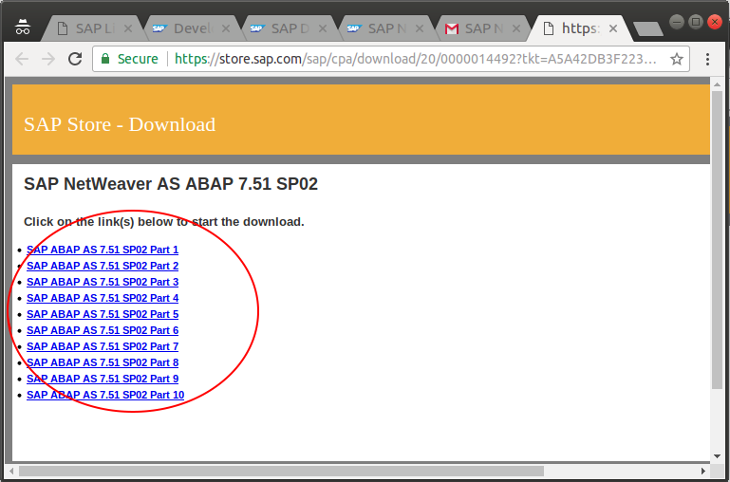Screen dimensions: 730x482
Task: Close the Gmail SAP N tab
Action: pos(515,28)
